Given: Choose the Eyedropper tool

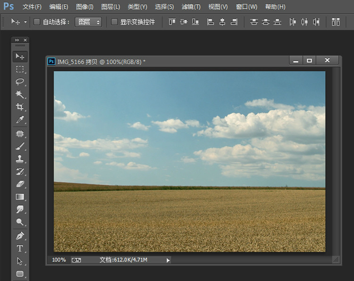Looking at the screenshot, I should pyautogui.click(x=20, y=120).
